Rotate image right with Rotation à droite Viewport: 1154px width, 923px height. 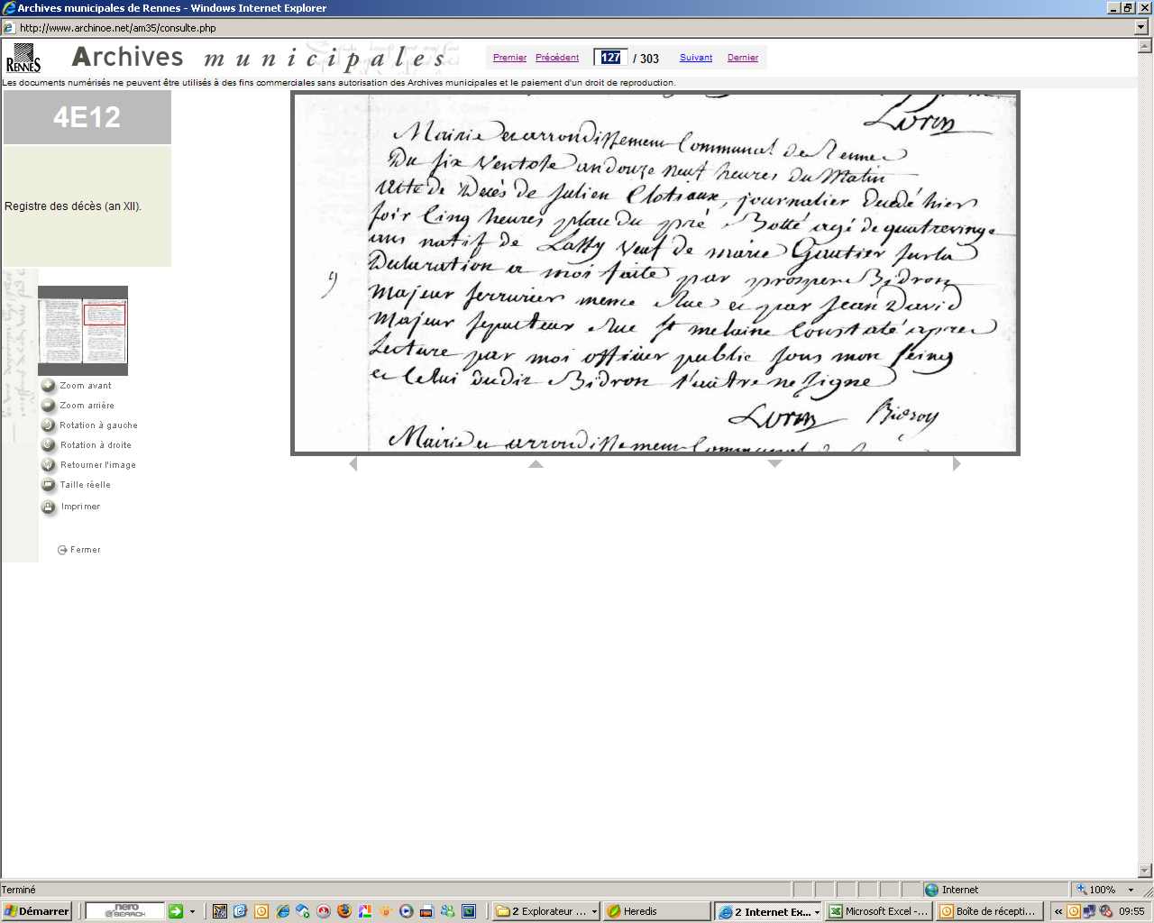tap(49, 445)
